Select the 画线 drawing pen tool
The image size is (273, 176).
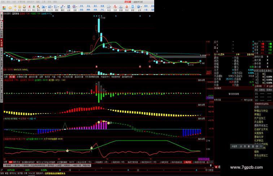click(x=62, y=8)
